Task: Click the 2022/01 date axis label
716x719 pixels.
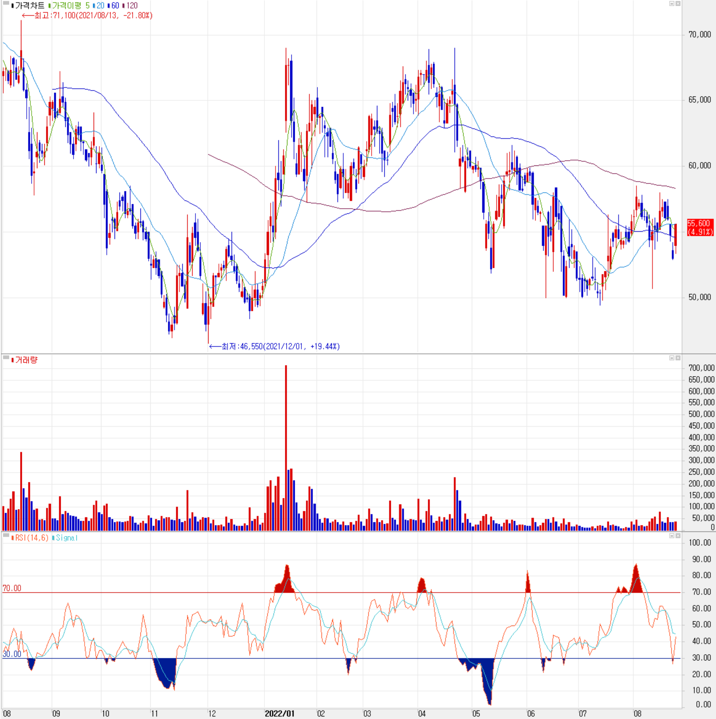Action: [x=280, y=713]
